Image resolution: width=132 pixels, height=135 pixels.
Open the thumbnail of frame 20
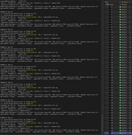tap(110, 57)
